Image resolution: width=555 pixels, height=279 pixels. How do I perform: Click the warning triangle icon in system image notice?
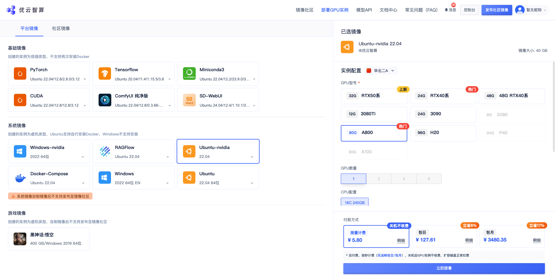tap(13, 196)
